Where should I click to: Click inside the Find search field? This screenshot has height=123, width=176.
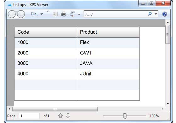(x=116, y=14)
